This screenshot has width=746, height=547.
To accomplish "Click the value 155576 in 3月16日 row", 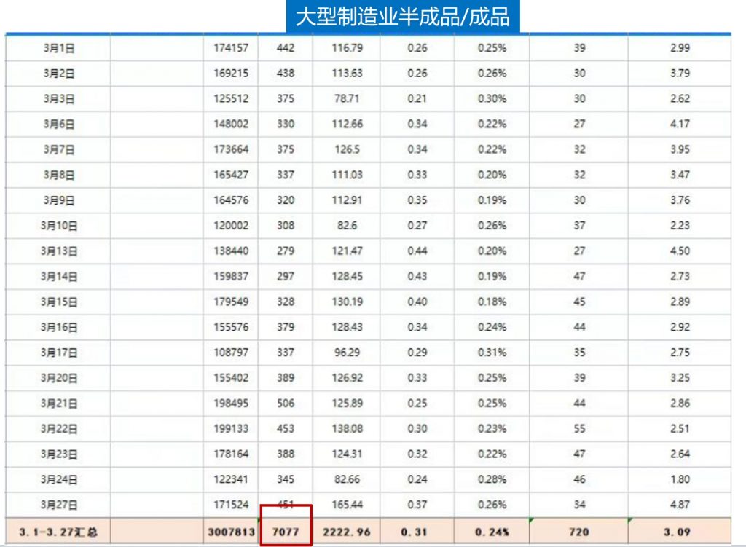I will [231, 327].
